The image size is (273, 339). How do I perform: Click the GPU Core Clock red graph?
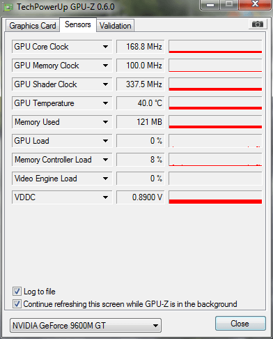[x=215, y=47]
